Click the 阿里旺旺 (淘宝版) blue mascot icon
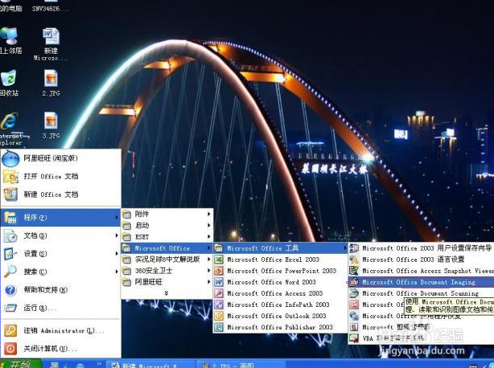Image resolution: width=494 pixels, height=368 pixels. [x=10, y=158]
